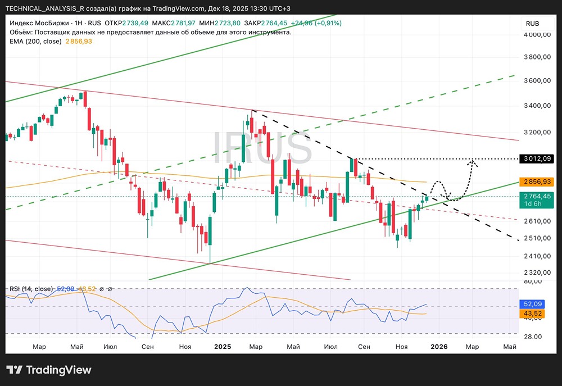Screen dimensions: 562x386
Task: Select the EMA value 2856,93 in the legend
Action: pyautogui.click(x=79, y=41)
